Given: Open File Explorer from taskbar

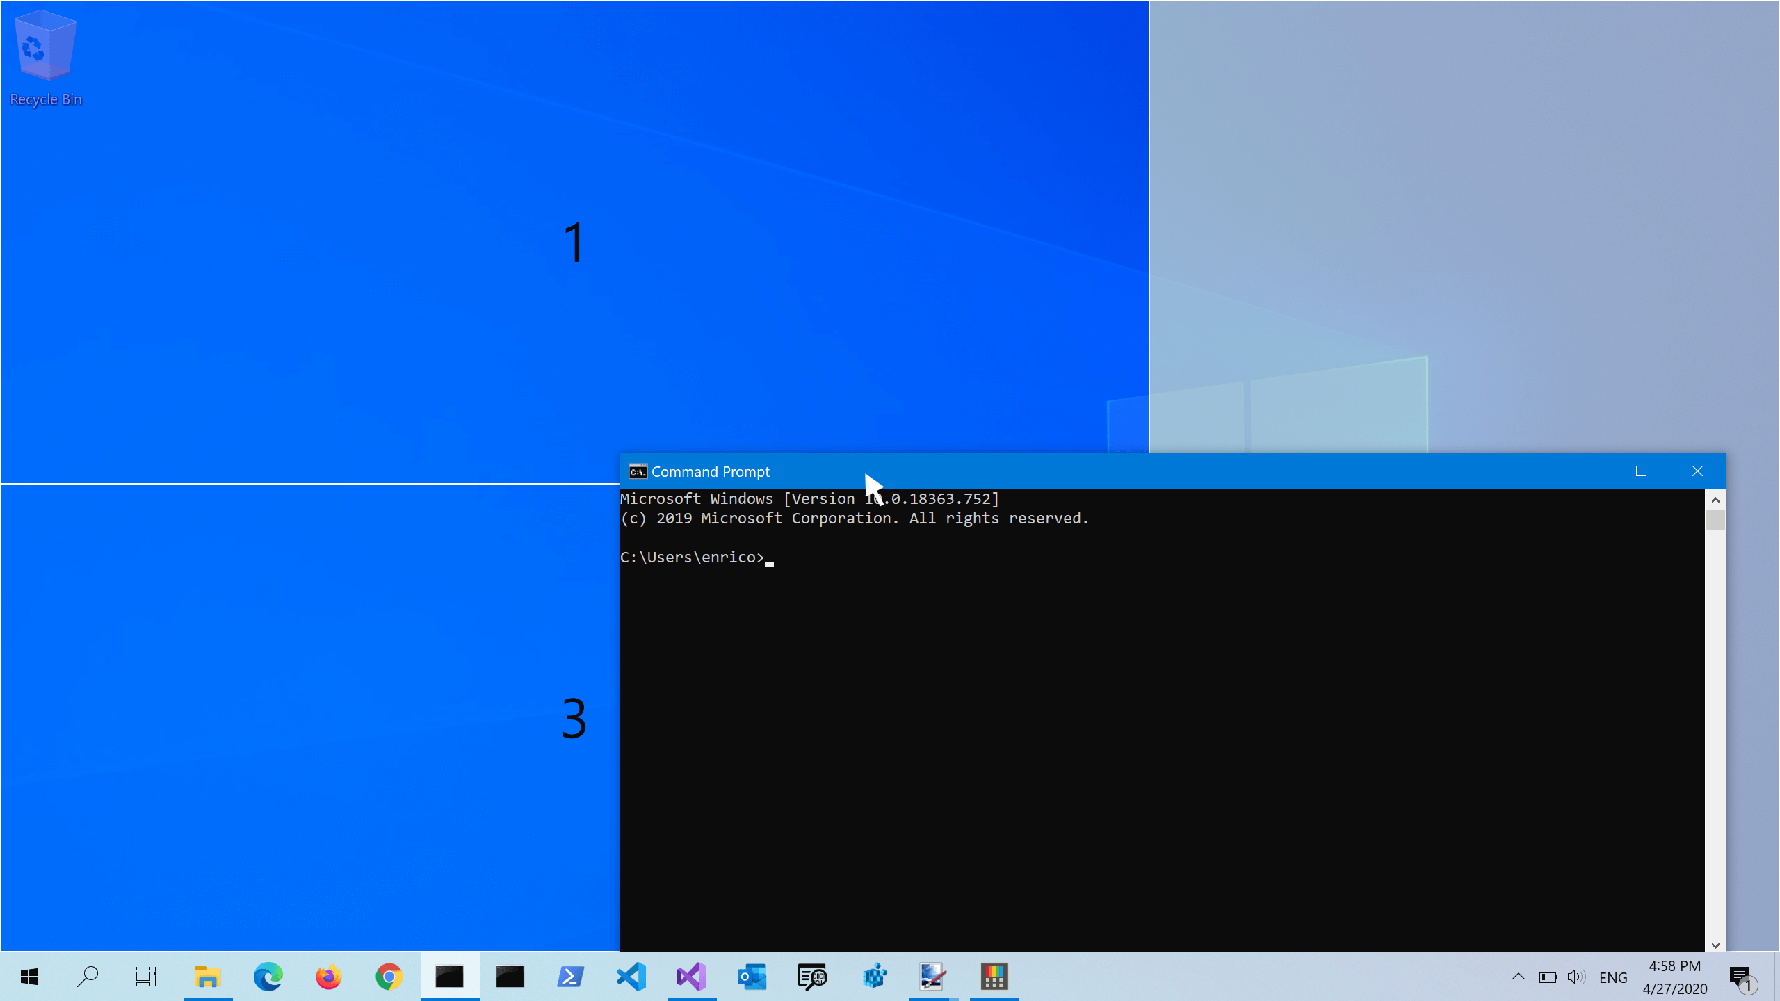Looking at the screenshot, I should (208, 977).
